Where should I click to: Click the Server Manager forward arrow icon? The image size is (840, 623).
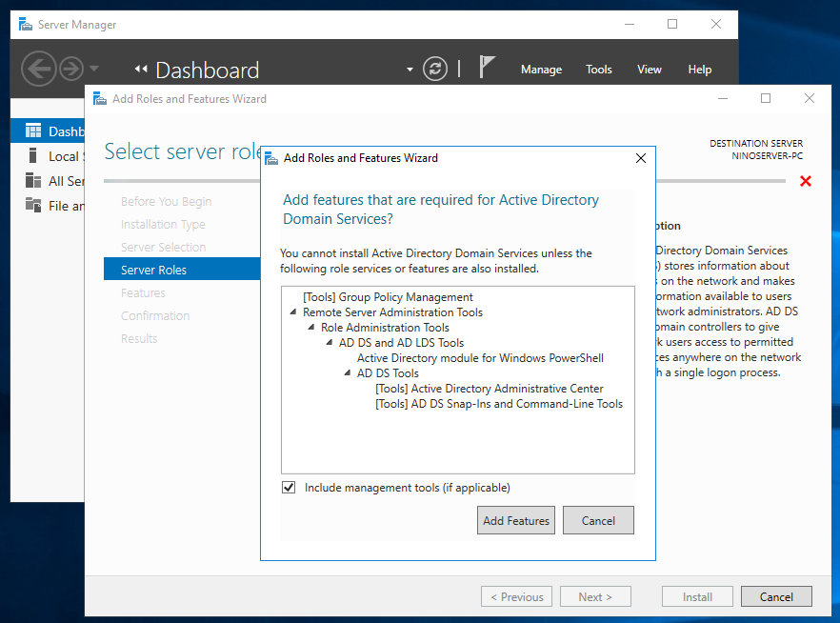click(x=71, y=69)
